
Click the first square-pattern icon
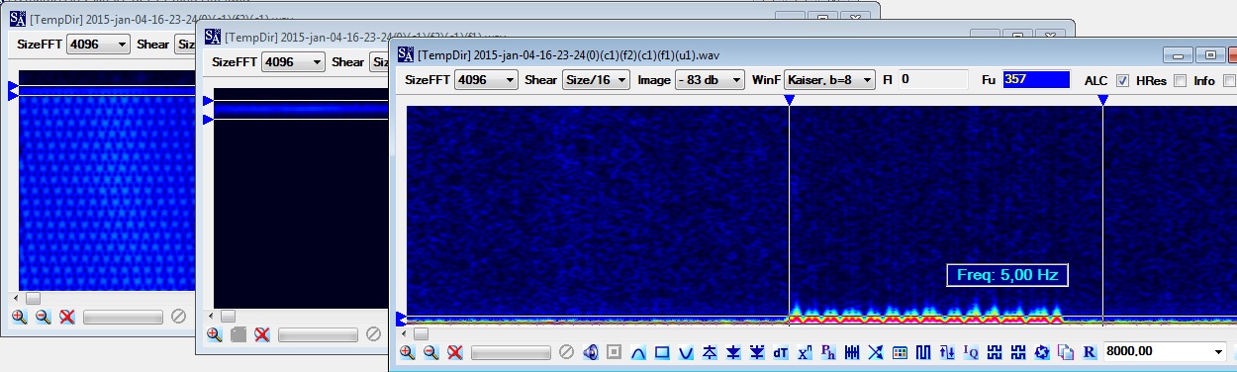click(995, 352)
